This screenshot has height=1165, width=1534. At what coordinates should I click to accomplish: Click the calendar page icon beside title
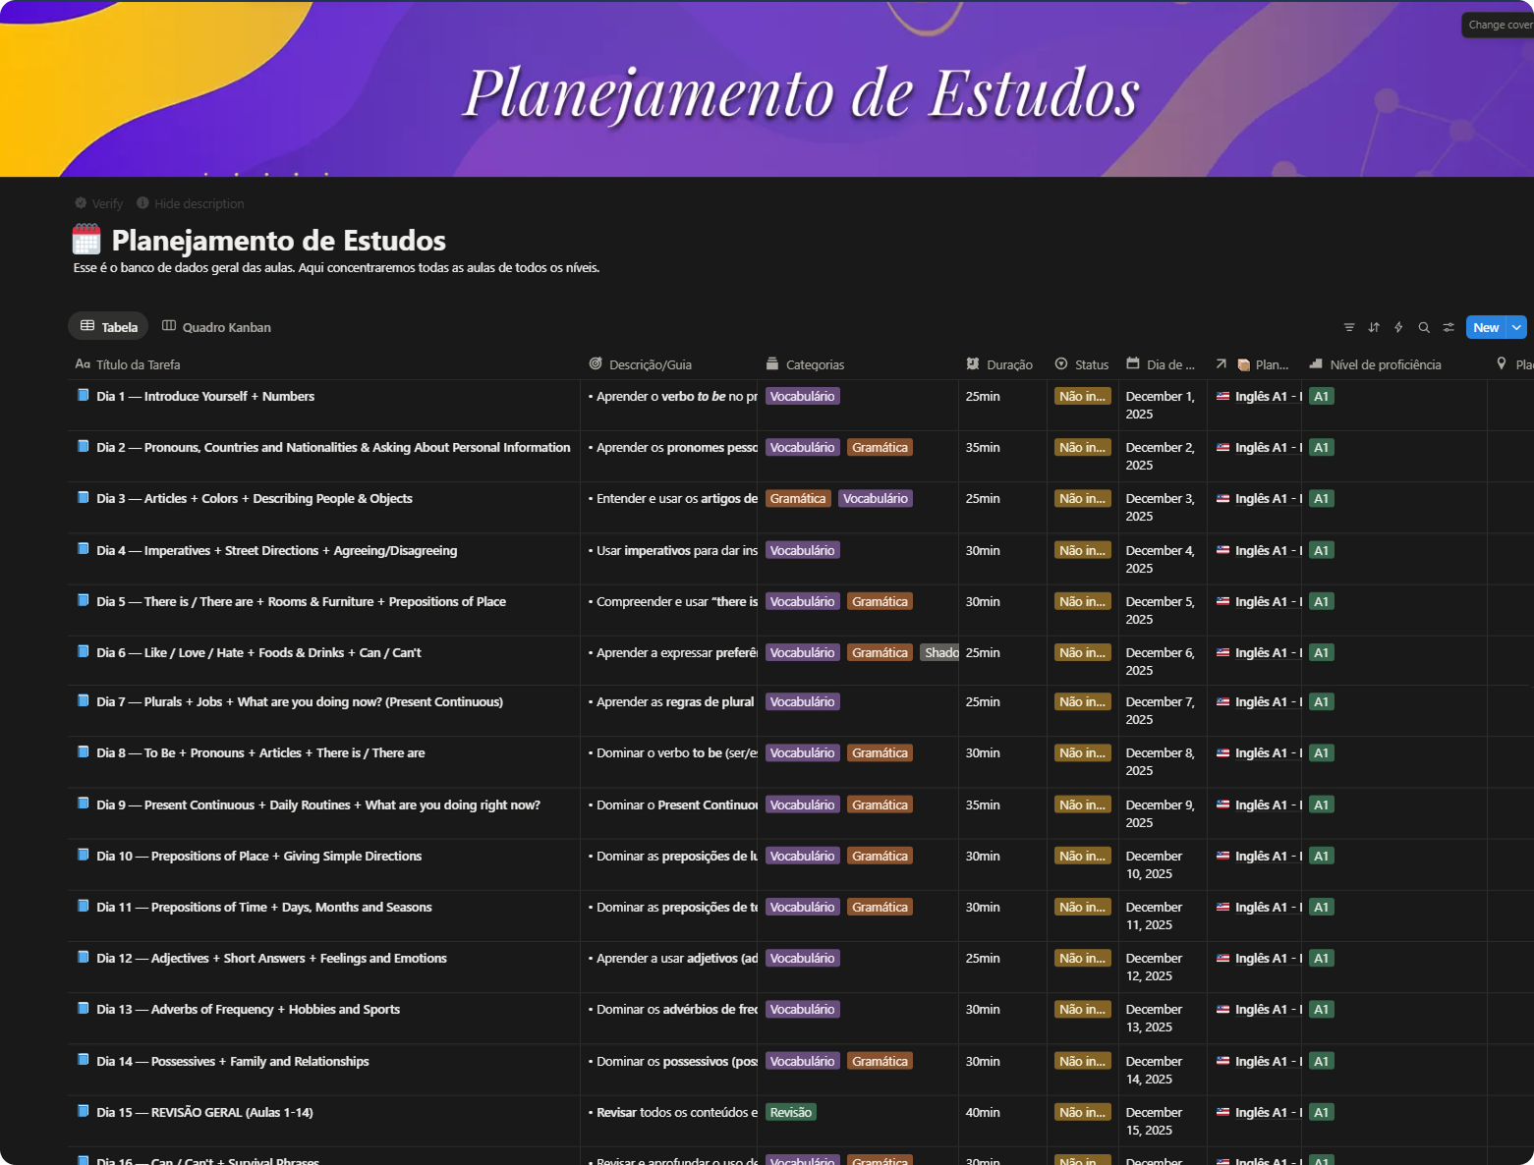point(86,240)
